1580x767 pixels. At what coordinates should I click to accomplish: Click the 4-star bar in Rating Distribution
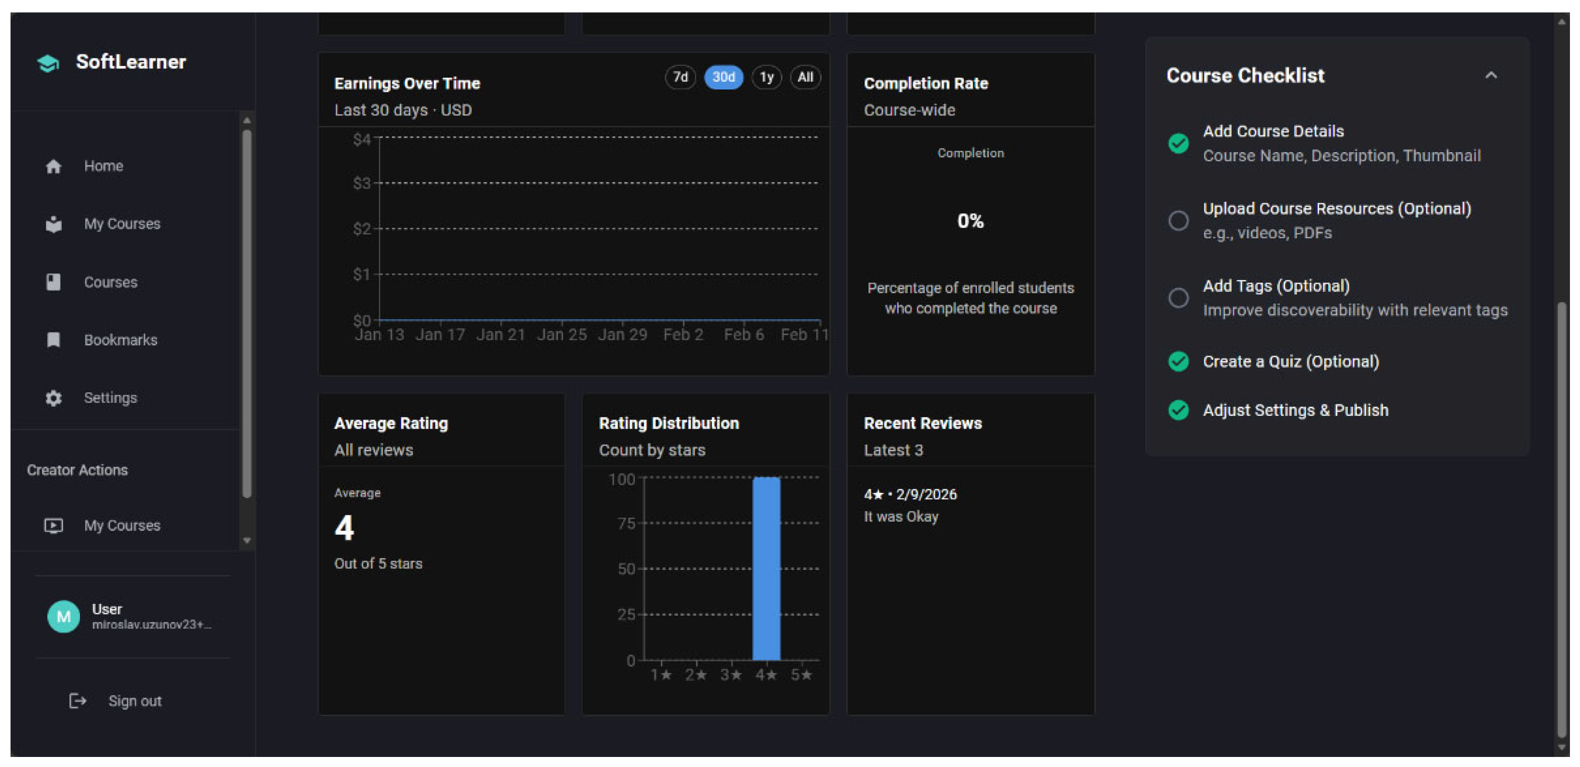[766, 568]
